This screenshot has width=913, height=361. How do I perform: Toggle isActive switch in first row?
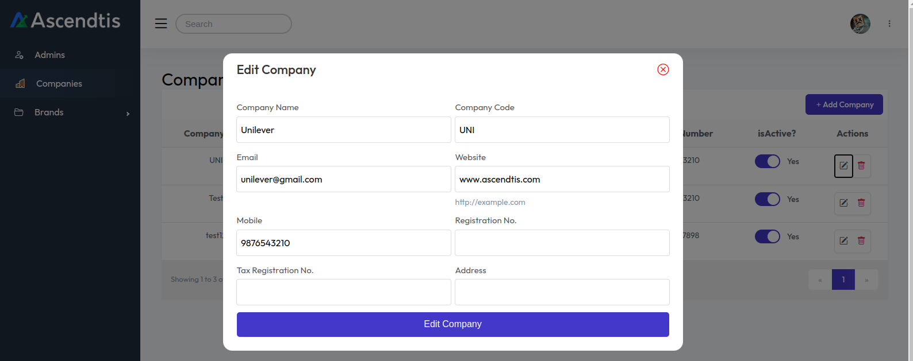(x=767, y=161)
